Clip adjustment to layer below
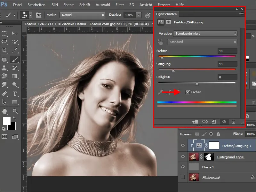 195,122
